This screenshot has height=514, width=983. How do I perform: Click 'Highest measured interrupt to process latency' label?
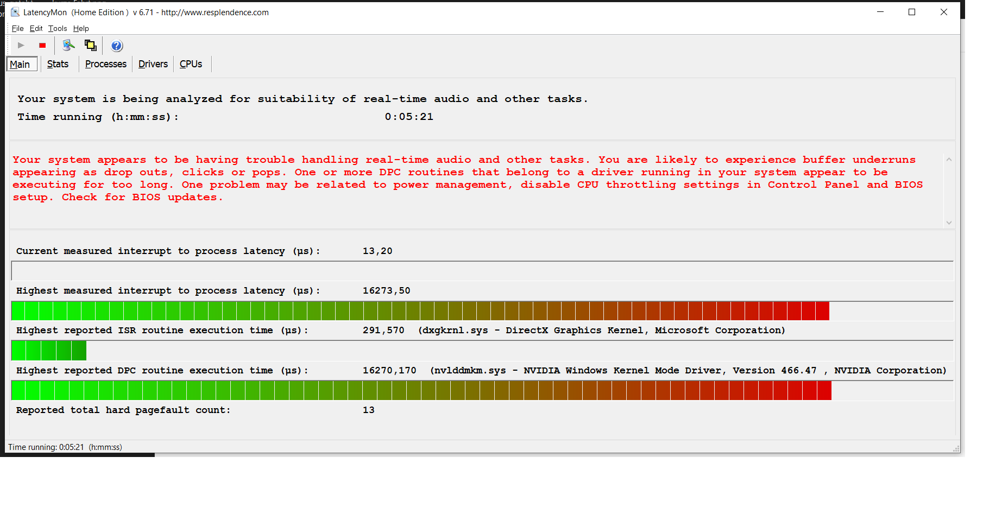pyautogui.click(x=168, y=290)
